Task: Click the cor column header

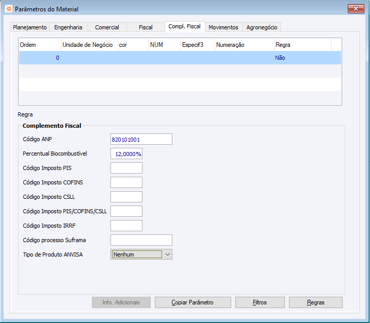Action: tap(133, 45)
